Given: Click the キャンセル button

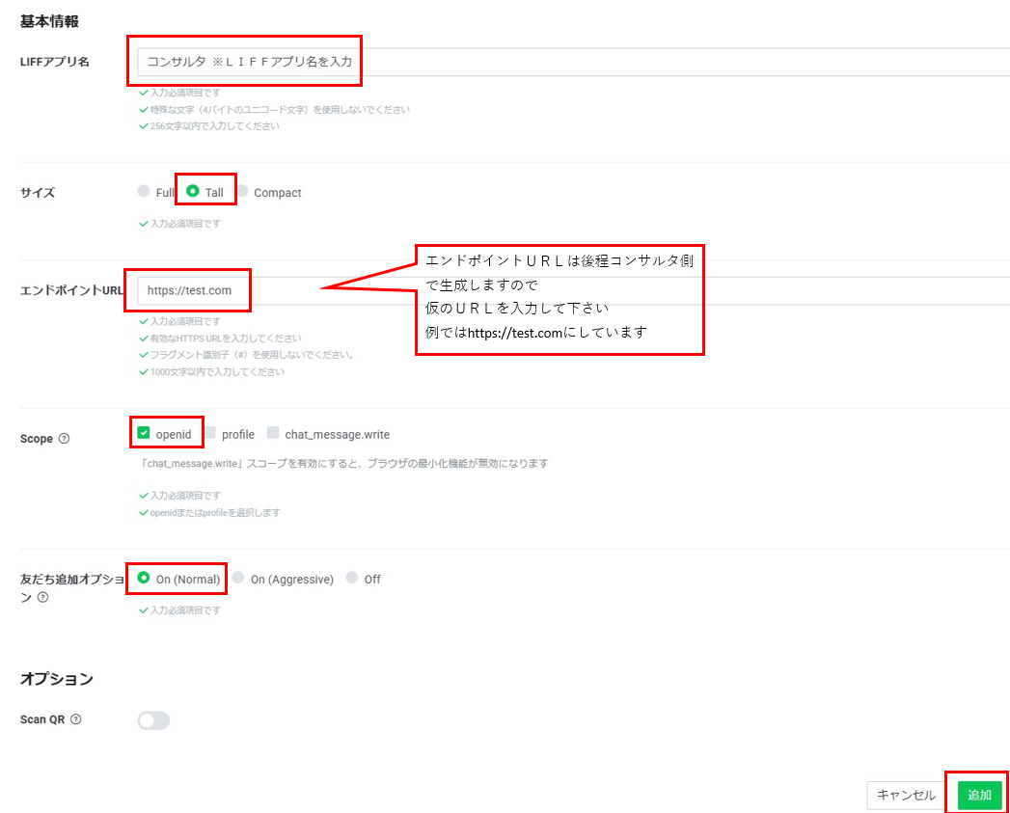Looking at the screenshot, I should point(906,795).
